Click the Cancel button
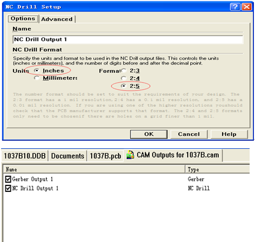Image resolution: width=255 pixels, height=242 pixels. pos(189,134)
